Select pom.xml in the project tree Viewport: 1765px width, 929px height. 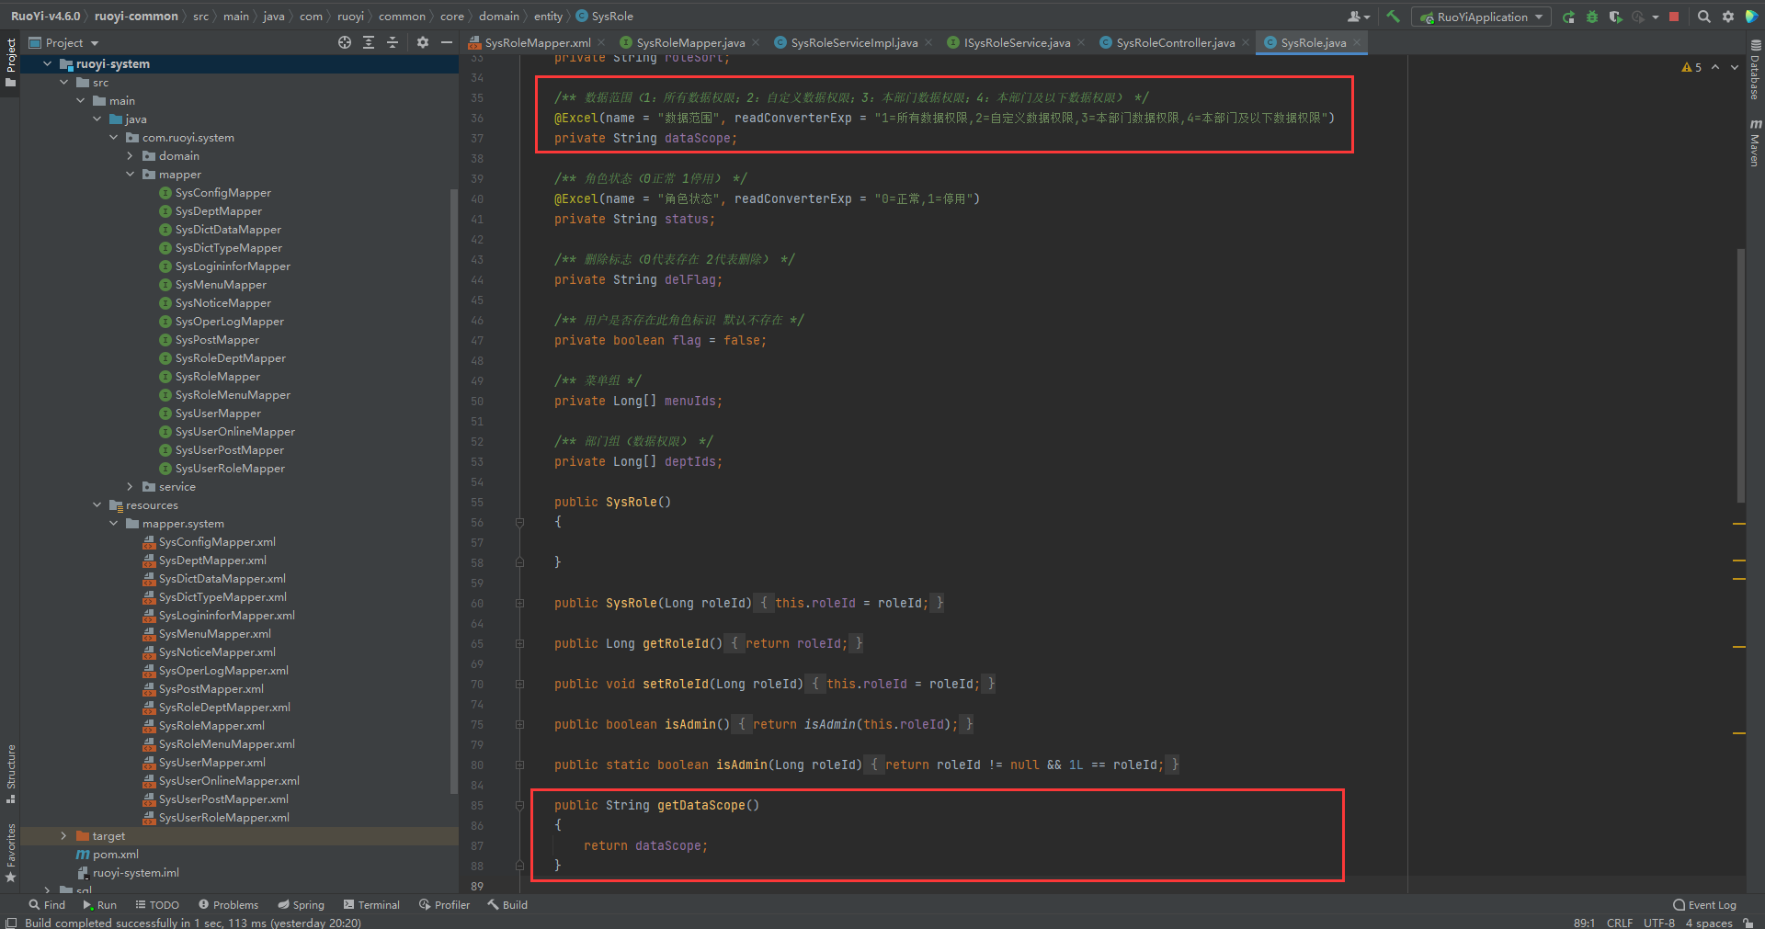click(x=116, y=855)
